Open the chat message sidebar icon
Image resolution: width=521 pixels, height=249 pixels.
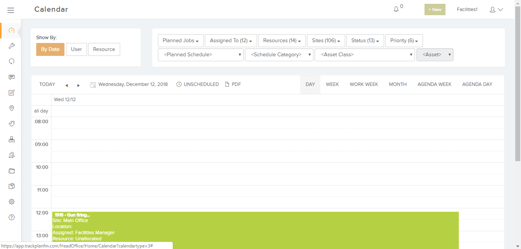coord(11,77)
